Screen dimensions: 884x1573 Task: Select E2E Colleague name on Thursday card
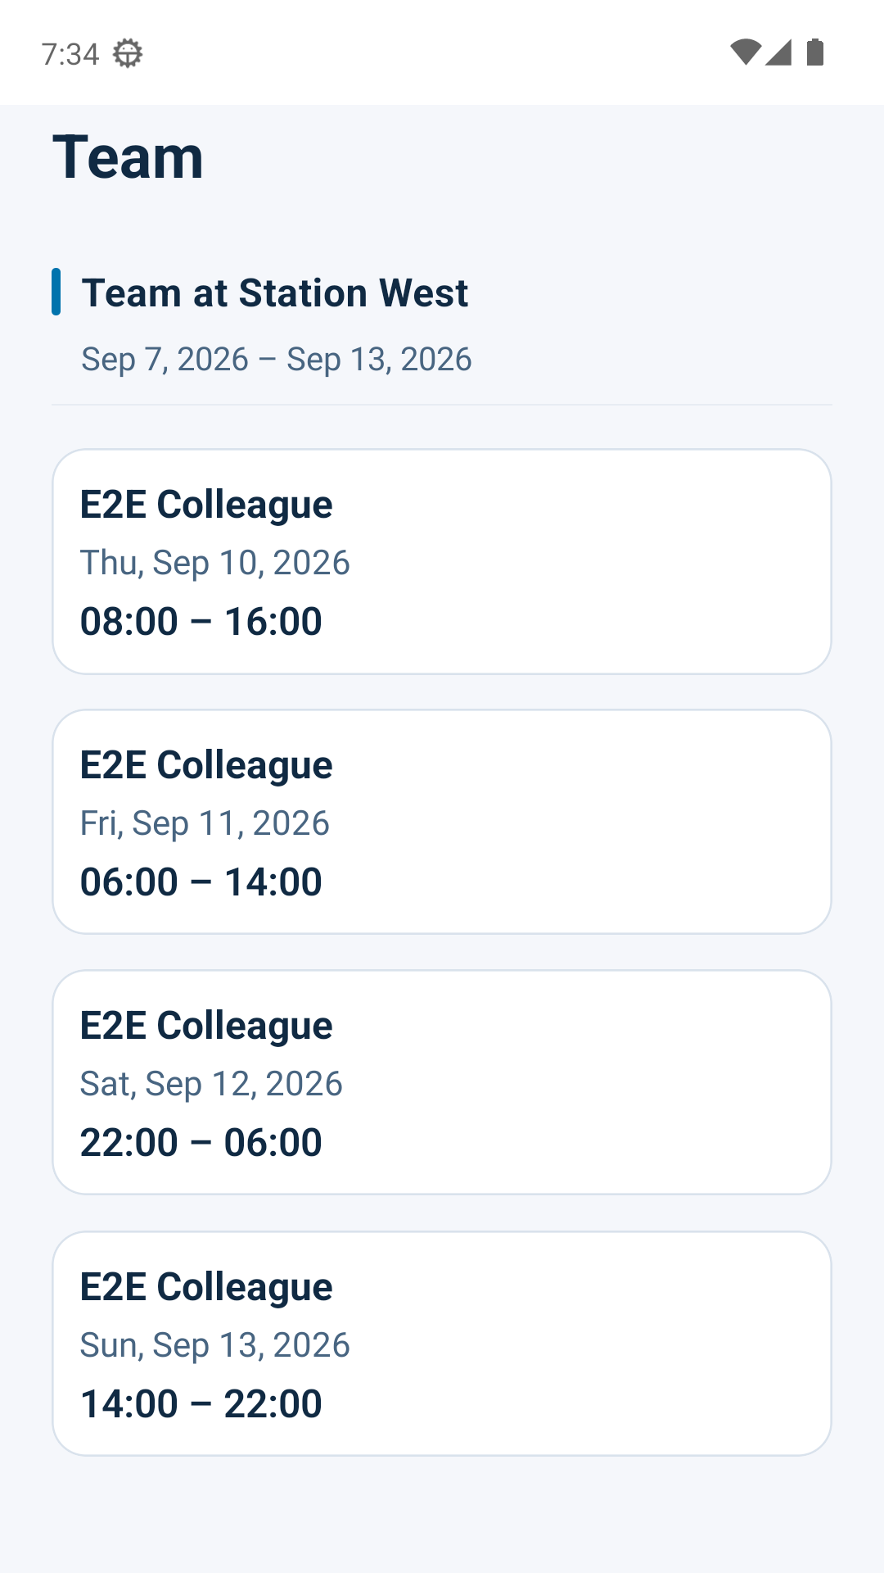click(206, 505)
